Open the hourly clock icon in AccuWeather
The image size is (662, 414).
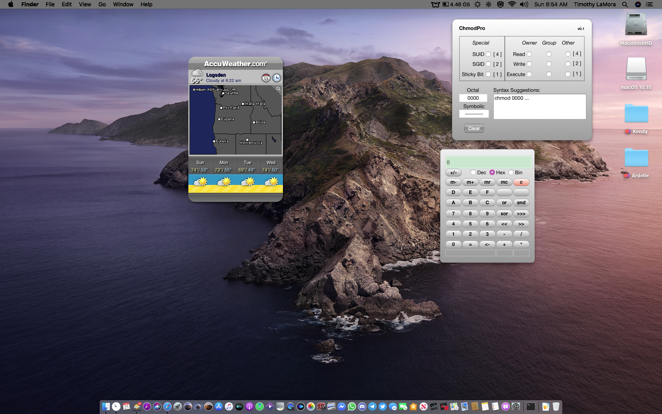pos(277,78)
